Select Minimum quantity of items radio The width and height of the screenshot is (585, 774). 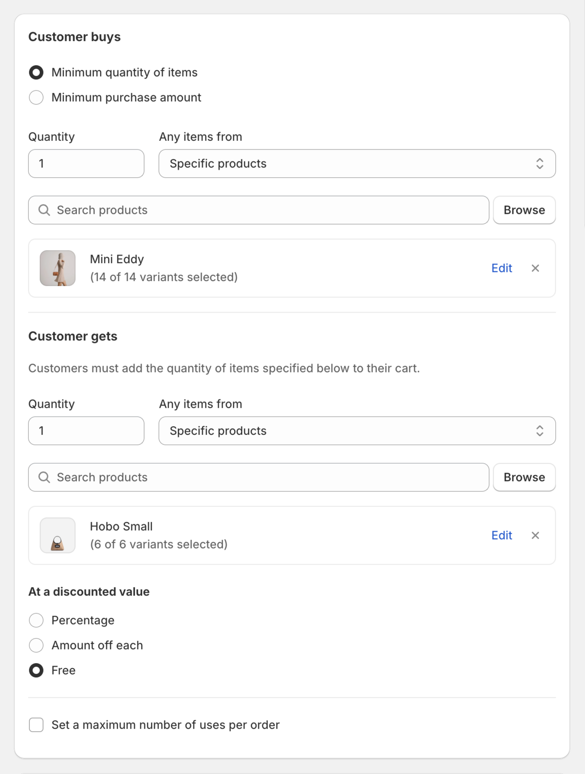(36, 73)
